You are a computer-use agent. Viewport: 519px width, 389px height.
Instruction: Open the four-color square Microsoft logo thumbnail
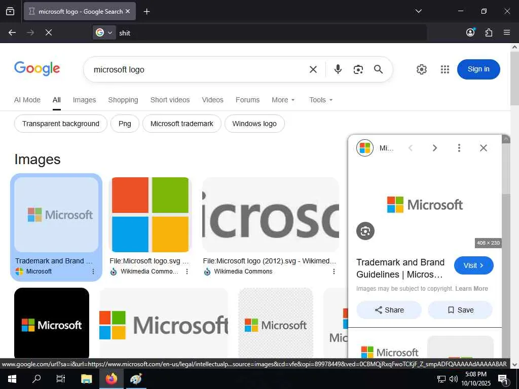[x=150, y=215]
